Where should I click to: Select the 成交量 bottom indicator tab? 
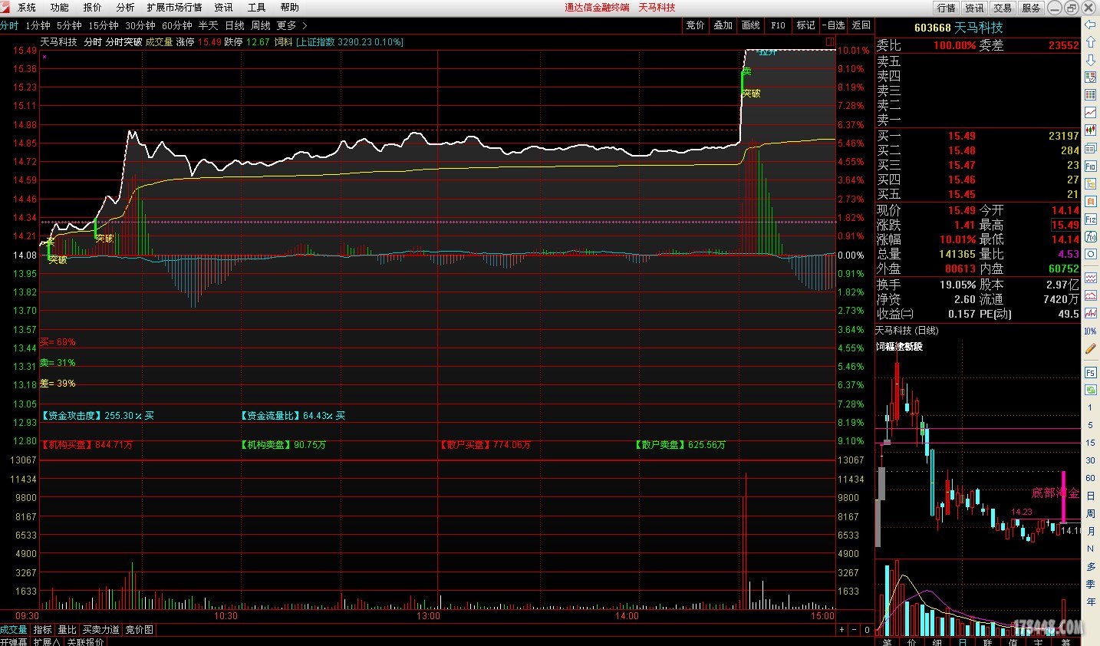14,630
